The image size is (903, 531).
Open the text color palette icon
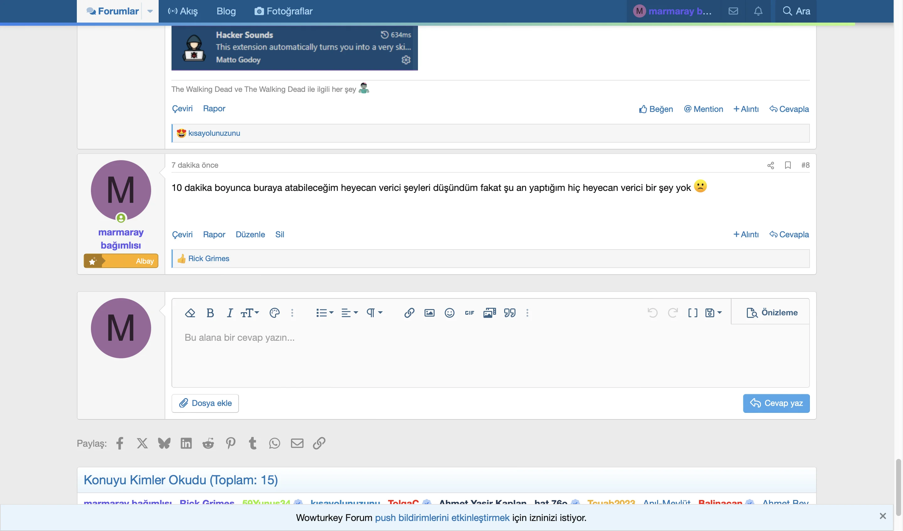[x=274, y=313]
